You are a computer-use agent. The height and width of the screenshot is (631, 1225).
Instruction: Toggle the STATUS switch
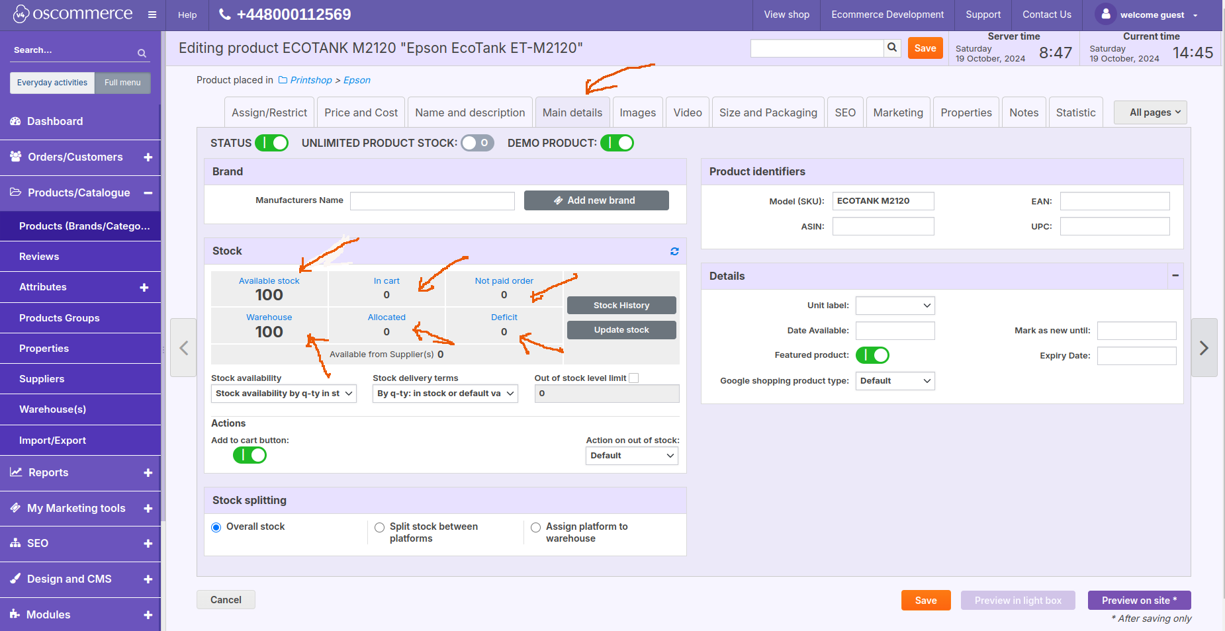click(x=271, y=143)
